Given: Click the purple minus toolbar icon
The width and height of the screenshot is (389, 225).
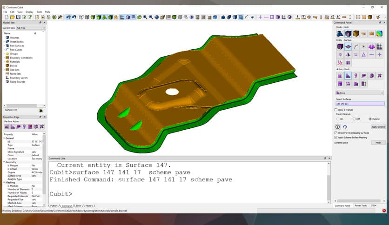Looking at the screenshot, I should [266, 17].
